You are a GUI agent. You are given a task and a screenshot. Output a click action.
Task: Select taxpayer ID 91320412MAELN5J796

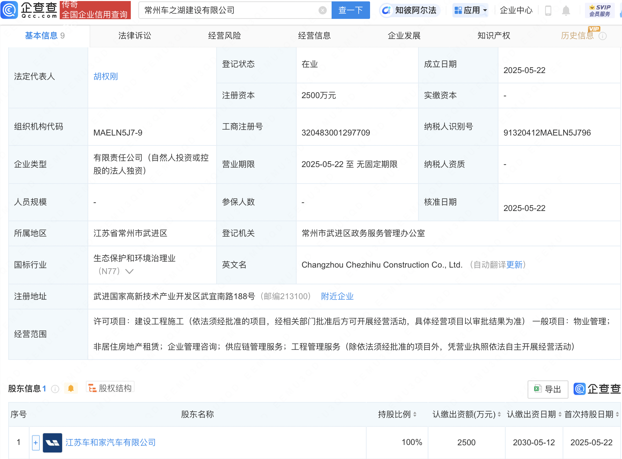click(x=547, y=133)
